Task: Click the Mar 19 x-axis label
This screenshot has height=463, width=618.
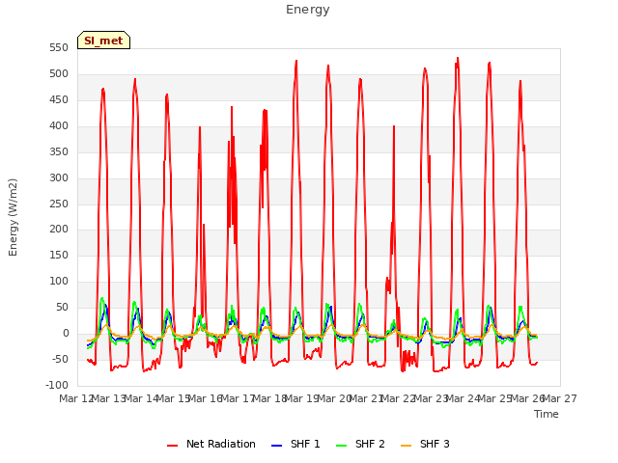Action: (x=301, y=398)
